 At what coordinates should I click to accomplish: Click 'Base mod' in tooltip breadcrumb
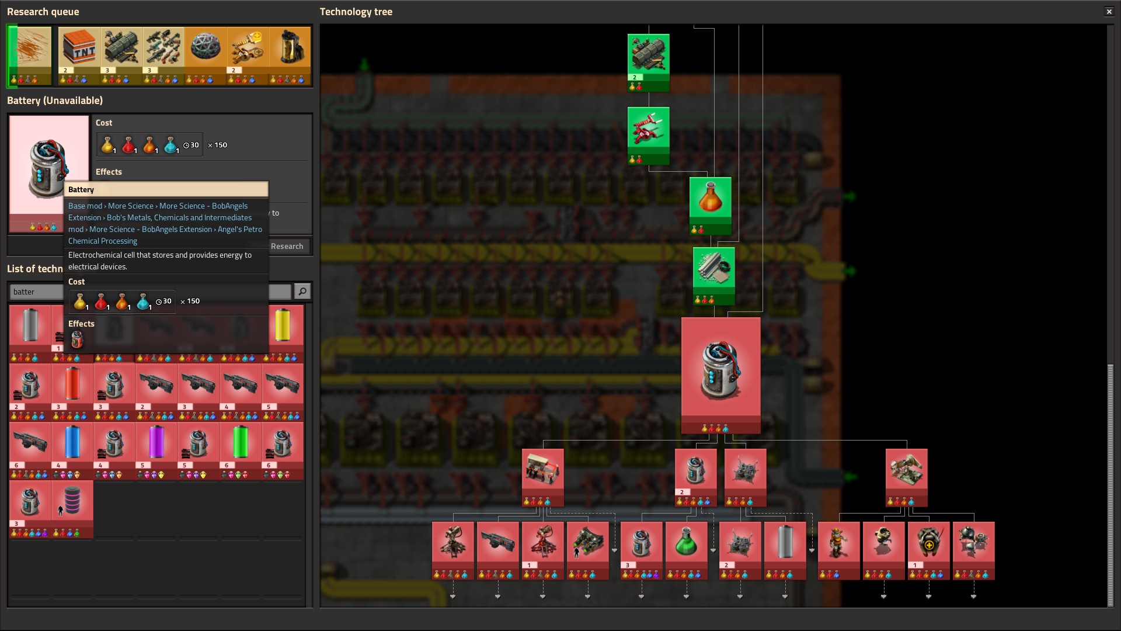pos(85,206)
